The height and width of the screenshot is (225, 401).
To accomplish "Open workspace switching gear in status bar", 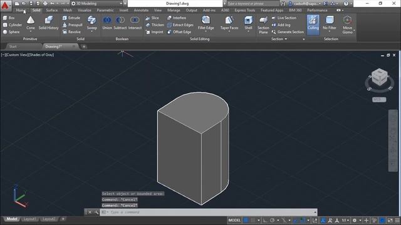I will (355, 220).
